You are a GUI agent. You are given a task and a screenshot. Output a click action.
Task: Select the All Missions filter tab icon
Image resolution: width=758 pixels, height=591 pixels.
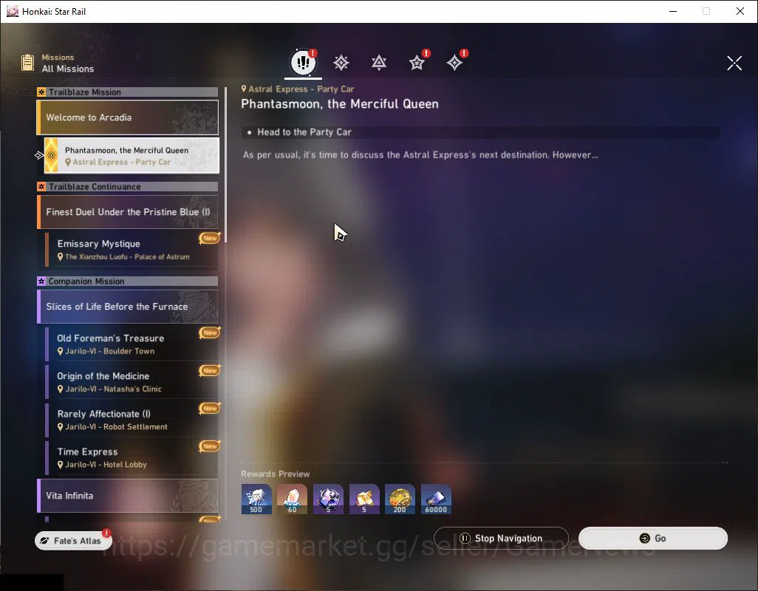pos(303,62)
